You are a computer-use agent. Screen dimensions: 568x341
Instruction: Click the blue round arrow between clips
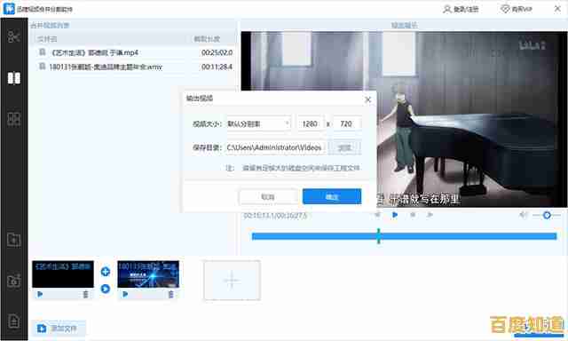(x=106, y=289)
